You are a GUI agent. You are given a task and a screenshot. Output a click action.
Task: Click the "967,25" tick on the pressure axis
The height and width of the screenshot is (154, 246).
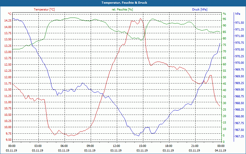[x=240, y=136]
